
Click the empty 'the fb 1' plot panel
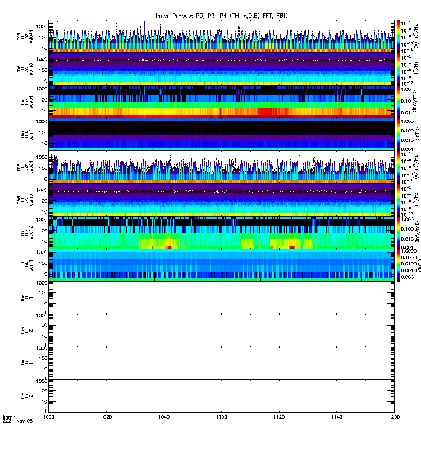pyautogui.click(x=221, y=363)
